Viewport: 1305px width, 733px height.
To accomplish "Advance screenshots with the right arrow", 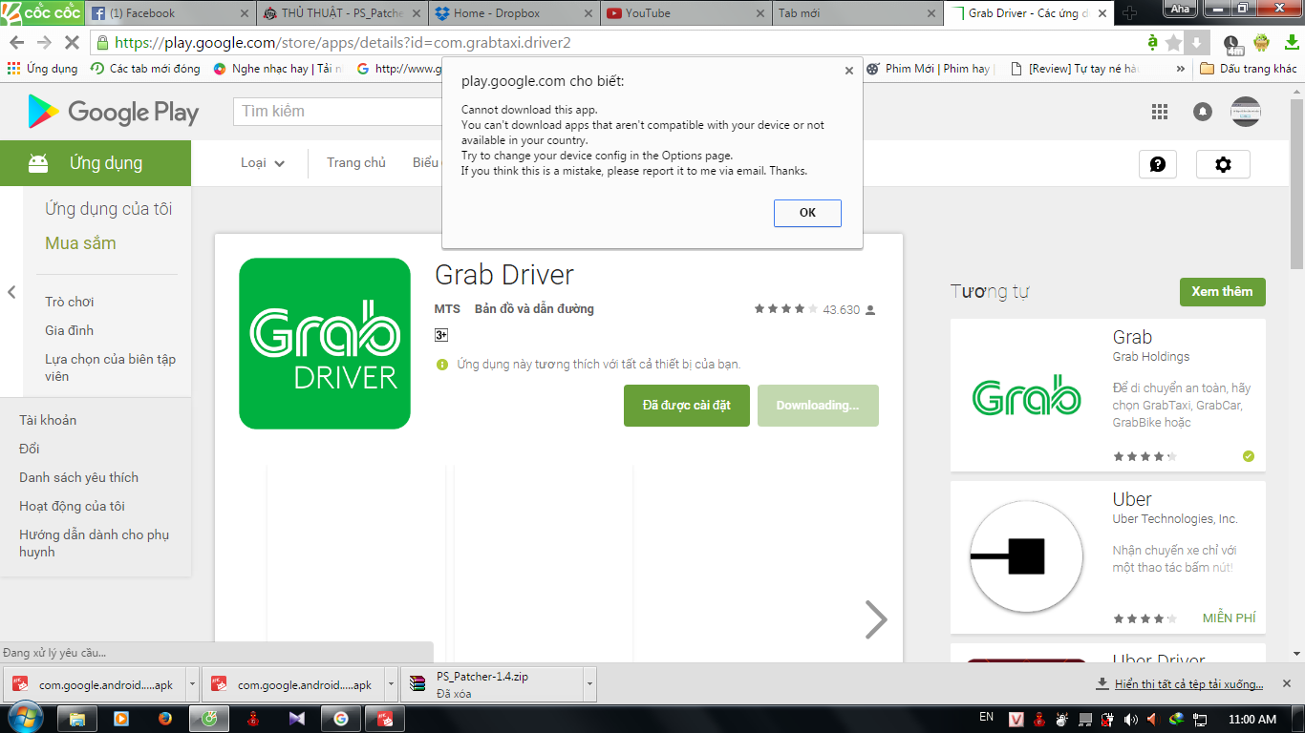I will click(x=876, y=619).
